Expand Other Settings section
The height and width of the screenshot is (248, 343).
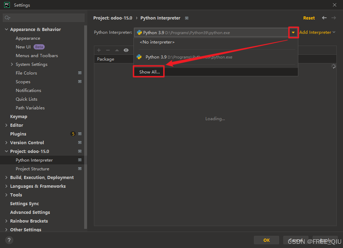click(x=6, y=230)
